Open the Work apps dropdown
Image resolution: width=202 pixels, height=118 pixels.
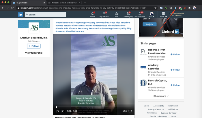[163, 15]
